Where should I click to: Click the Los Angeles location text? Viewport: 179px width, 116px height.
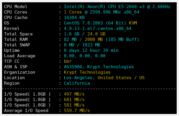[x=79, y=78]
